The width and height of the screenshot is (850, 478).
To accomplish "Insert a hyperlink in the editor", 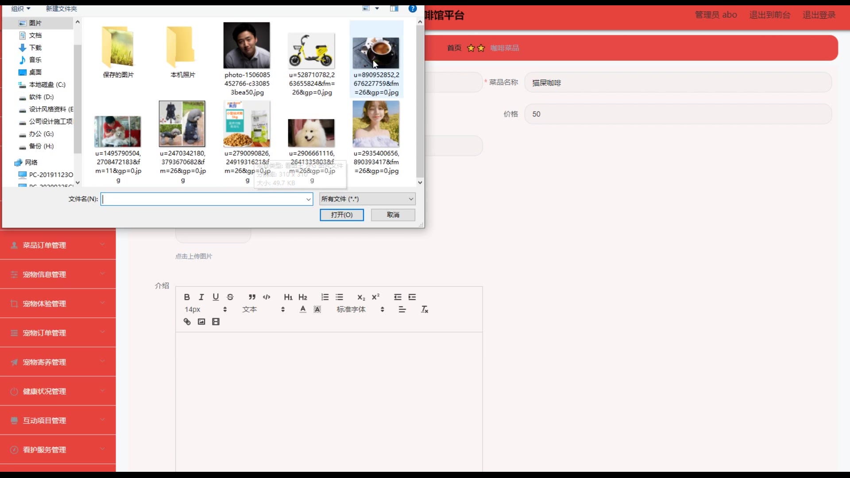I will (x=187, y=322).
